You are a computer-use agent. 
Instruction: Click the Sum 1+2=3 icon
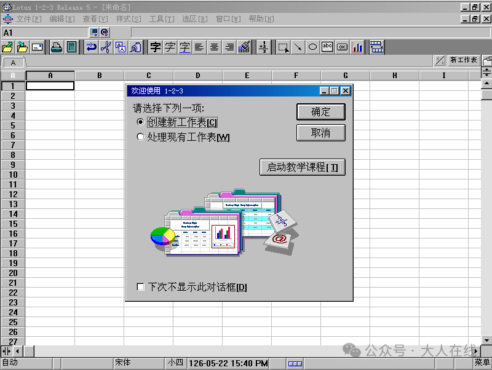(264, 47)
